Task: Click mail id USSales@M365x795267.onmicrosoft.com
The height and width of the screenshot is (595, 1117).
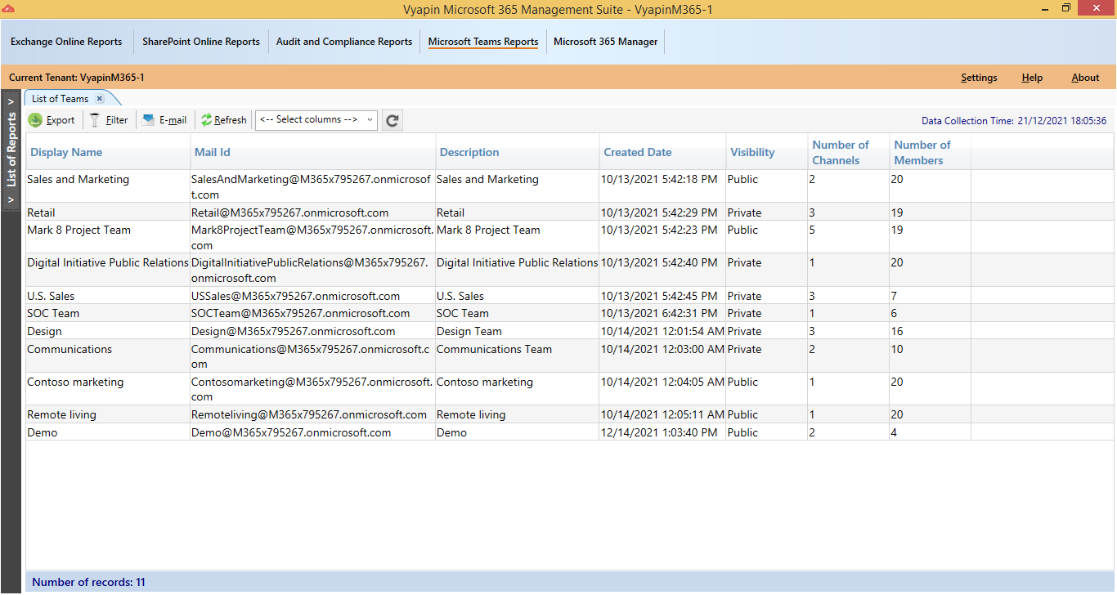Action: 295,296
